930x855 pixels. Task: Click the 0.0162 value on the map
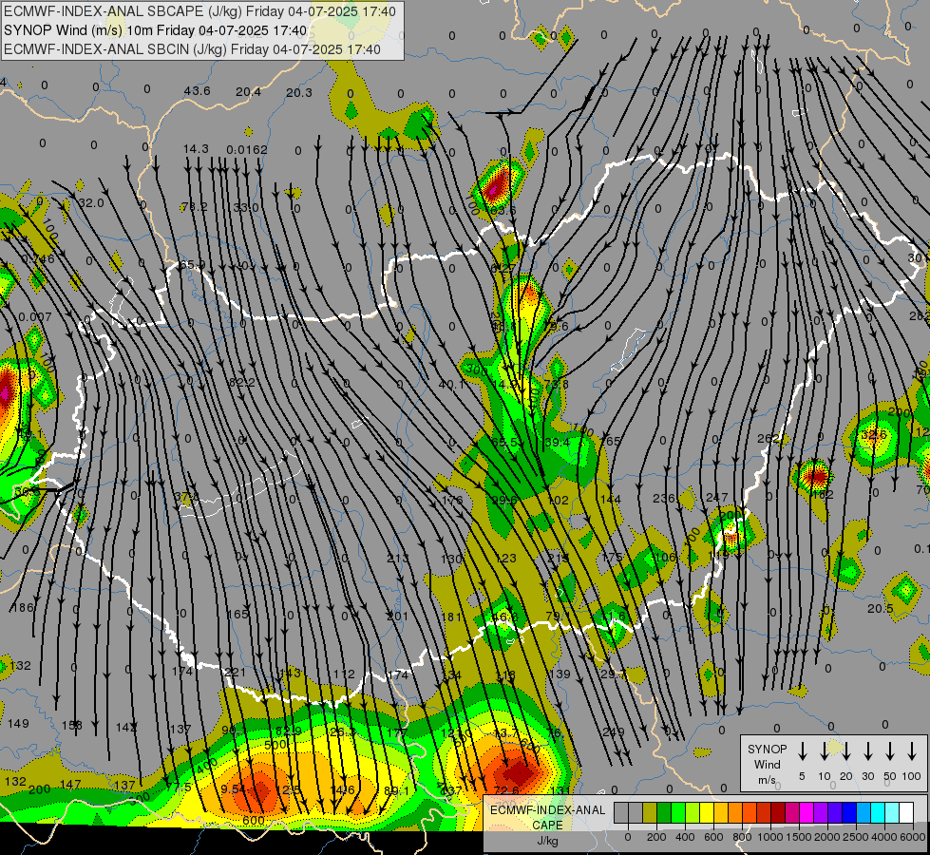point(247,149)
